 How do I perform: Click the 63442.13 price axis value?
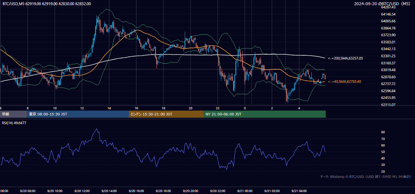[388, 49]
